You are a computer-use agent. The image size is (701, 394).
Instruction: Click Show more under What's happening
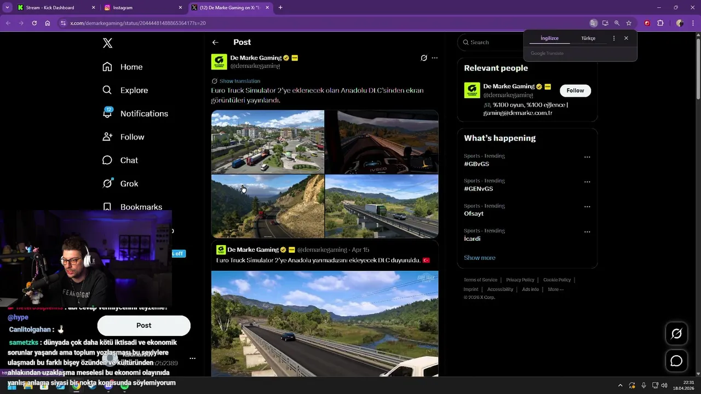tap(480, 258)
